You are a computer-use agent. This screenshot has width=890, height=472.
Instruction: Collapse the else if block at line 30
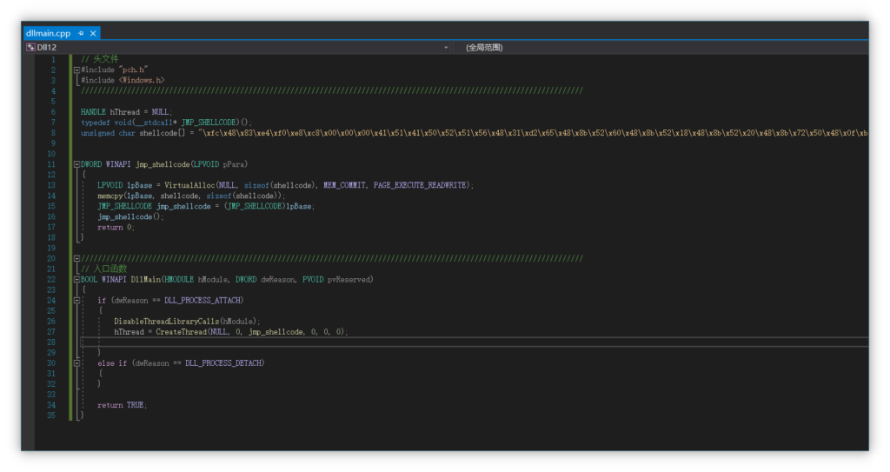pos(76,363)
